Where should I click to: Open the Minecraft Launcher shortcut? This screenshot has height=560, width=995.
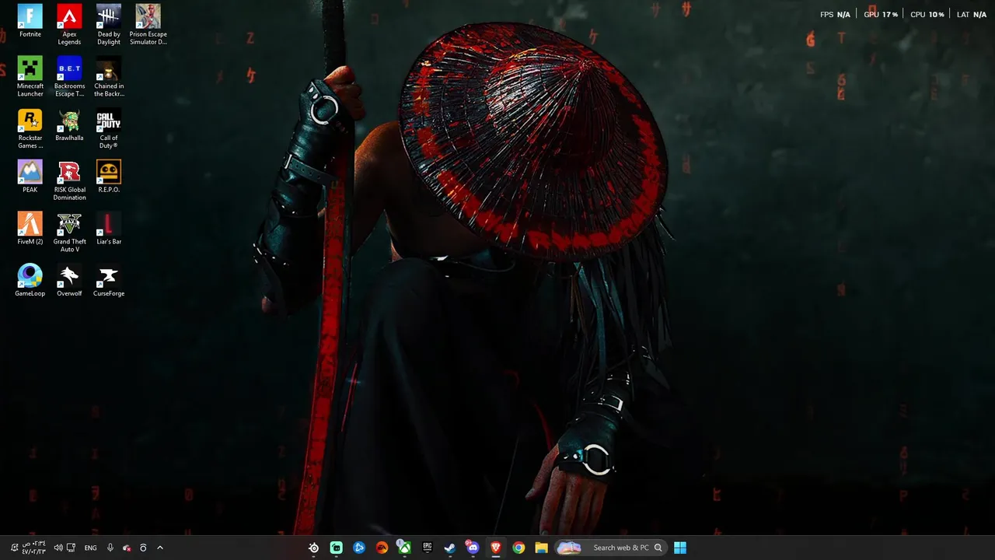point(30,77)
